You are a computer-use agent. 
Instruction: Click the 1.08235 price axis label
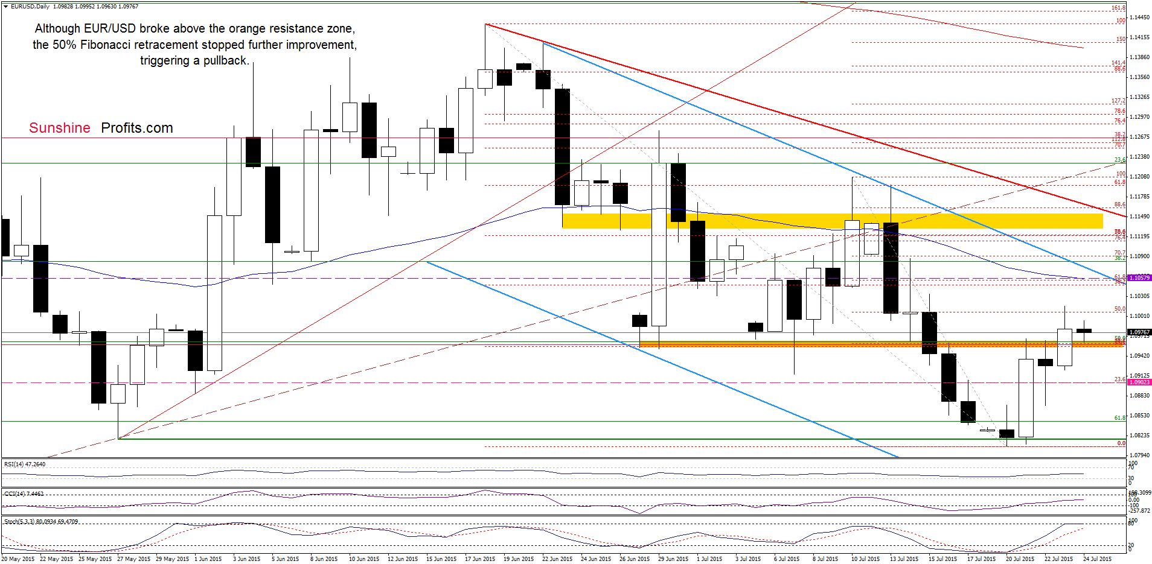point(1139,436)
